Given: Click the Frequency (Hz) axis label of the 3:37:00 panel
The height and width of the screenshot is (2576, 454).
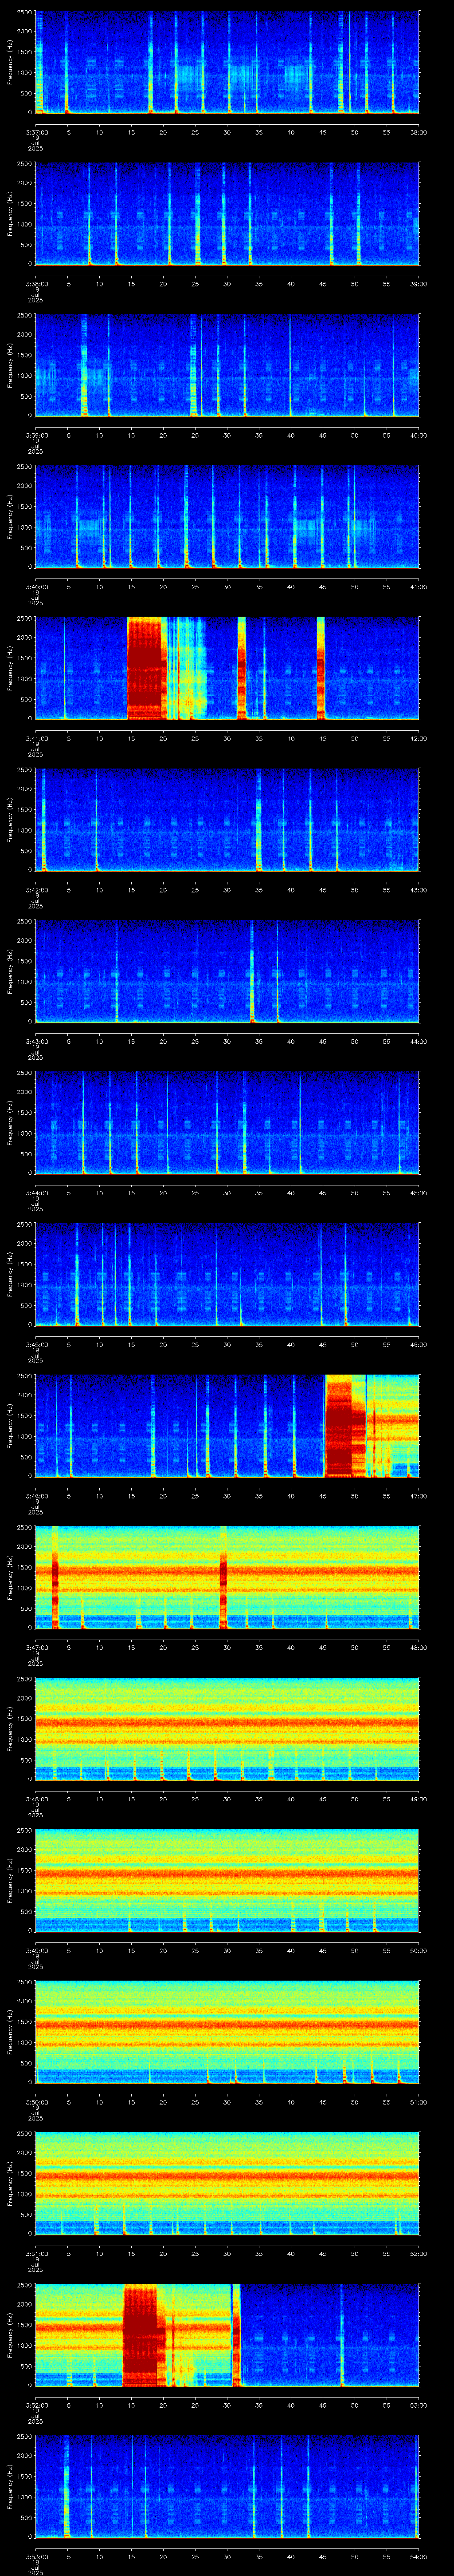Looking at the screenshot, I should click(x=10, y=62).
